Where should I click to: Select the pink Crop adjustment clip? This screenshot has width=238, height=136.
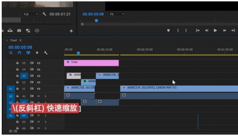tap(92, 63)
